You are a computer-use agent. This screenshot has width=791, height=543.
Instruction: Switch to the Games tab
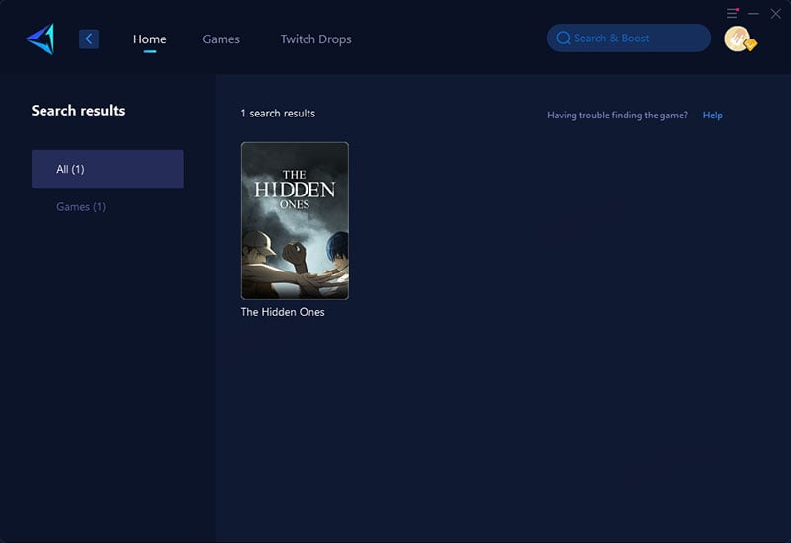coord(220,39)
